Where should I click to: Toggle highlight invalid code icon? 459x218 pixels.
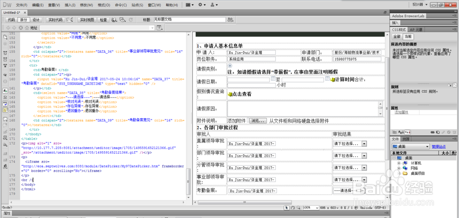(x=5, y=97)
